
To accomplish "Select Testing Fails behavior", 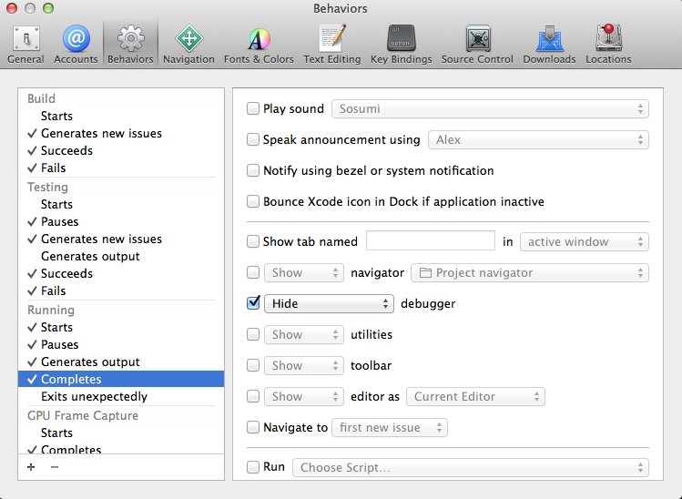I will (121, 290).
